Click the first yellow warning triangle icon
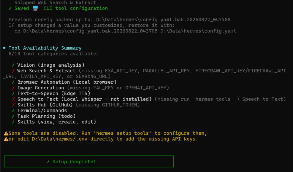Image resolution: width=293 pixels, height=172 pixels. pos(6,133)
